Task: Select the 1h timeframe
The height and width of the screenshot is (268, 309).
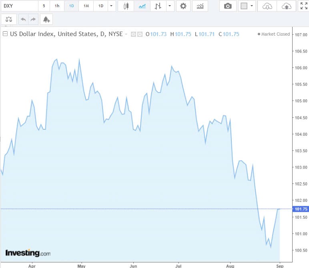Action: click(57, 6)
